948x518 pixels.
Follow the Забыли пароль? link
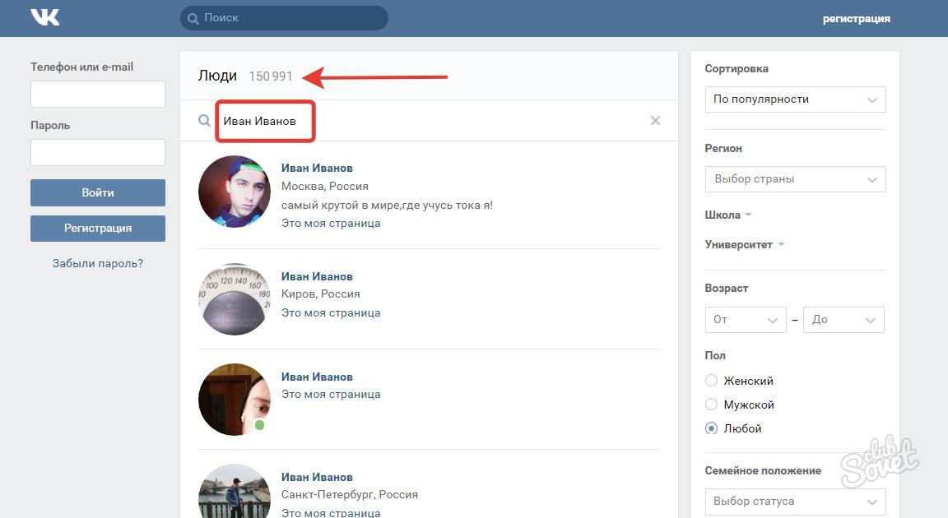click(98, 264)
